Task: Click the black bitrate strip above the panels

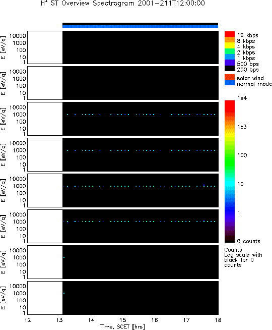Action: pos(141,24)
